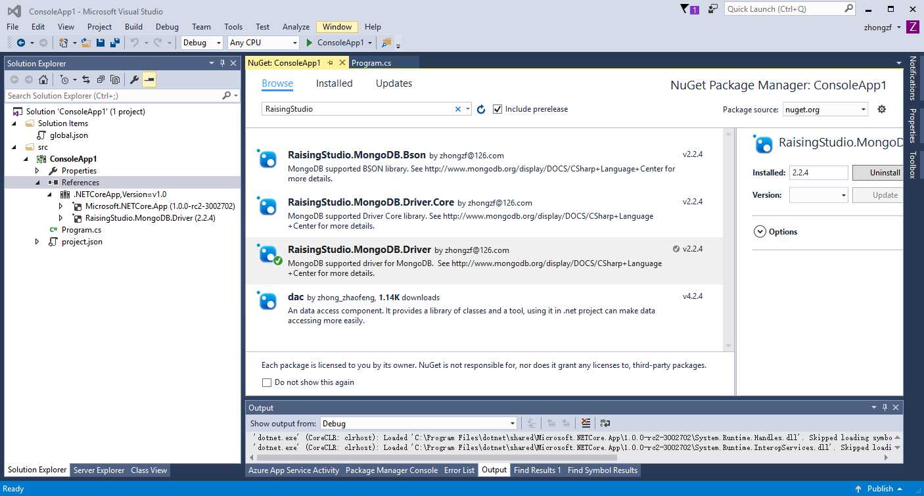
Task: Open the Analyze menu
Action: pos(296,27)
